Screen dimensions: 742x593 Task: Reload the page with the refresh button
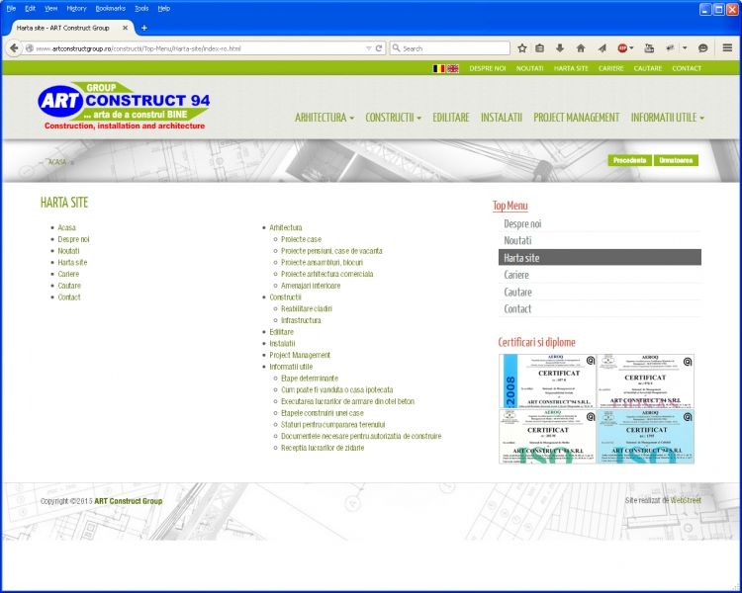coord(379,47)
